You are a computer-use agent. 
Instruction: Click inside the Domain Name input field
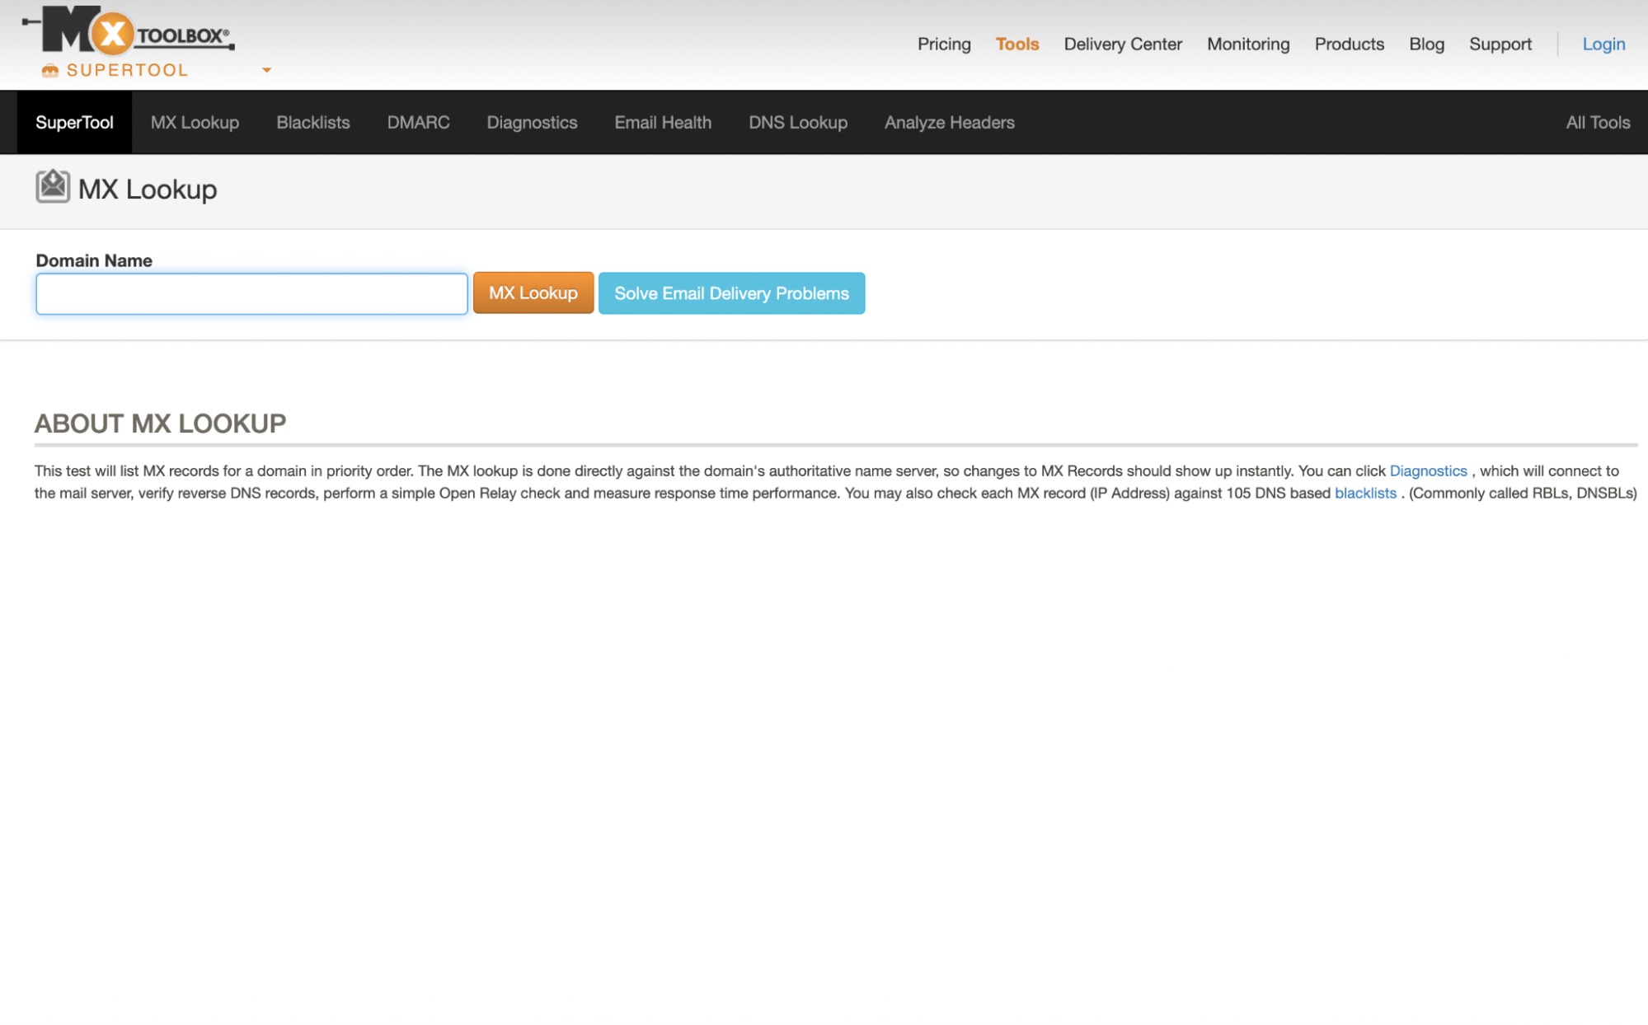[x=251, y=293]
